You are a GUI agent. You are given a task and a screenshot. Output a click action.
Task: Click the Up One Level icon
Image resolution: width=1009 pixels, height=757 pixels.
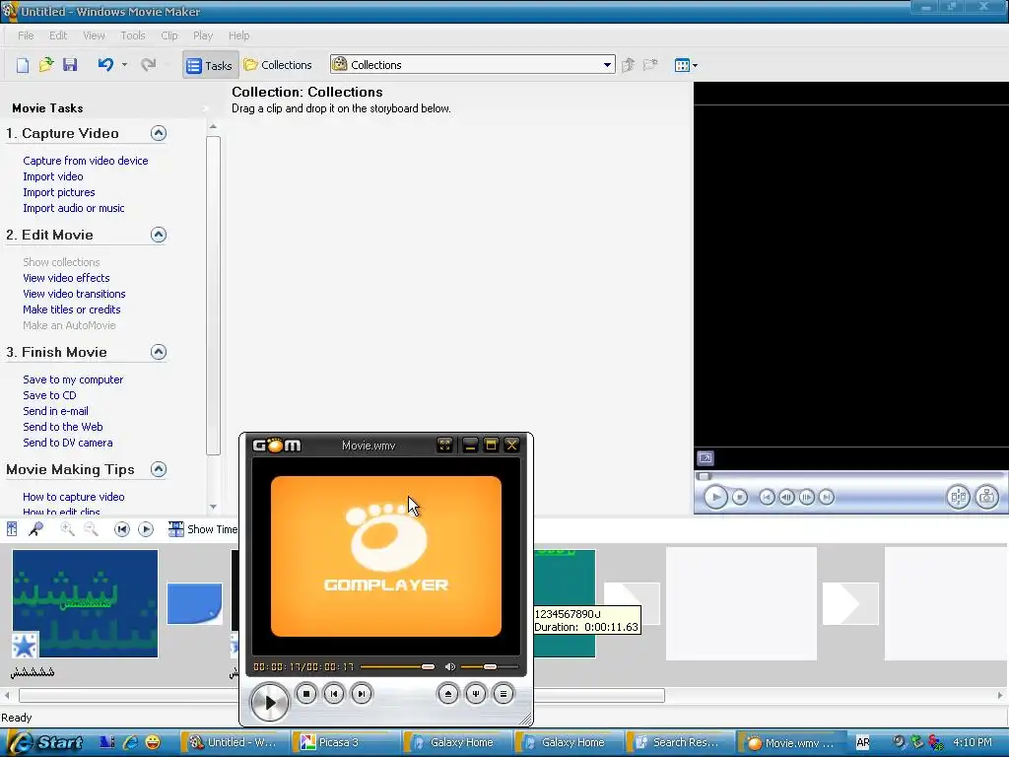(629, 65)
